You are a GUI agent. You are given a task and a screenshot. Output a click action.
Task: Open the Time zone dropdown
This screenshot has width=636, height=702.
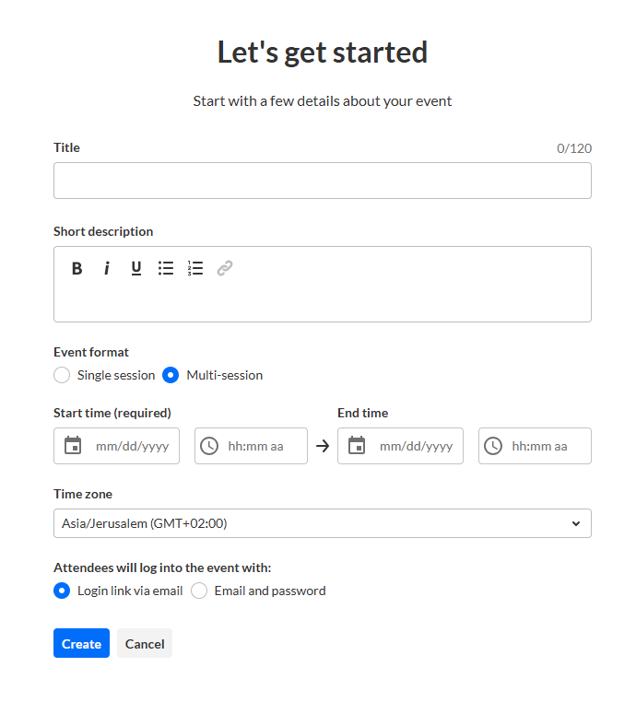(x=322, y=523)
